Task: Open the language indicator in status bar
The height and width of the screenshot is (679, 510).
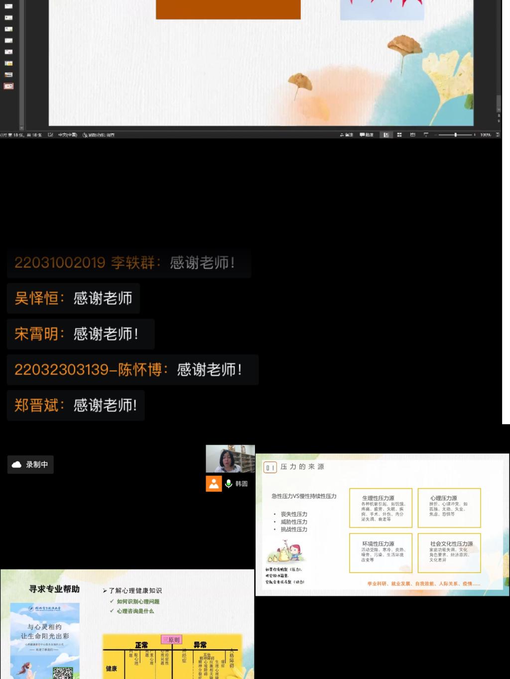Action: [x=67, y=134]
